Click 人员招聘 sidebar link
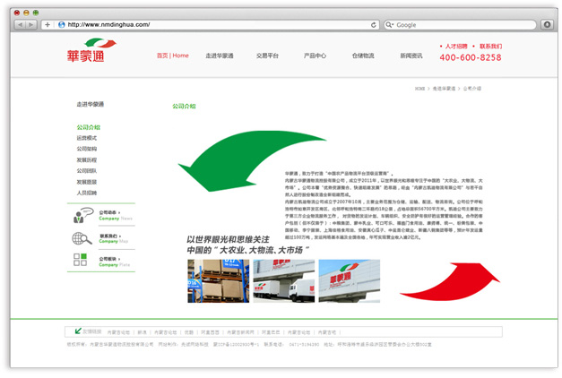 point(87,193)
